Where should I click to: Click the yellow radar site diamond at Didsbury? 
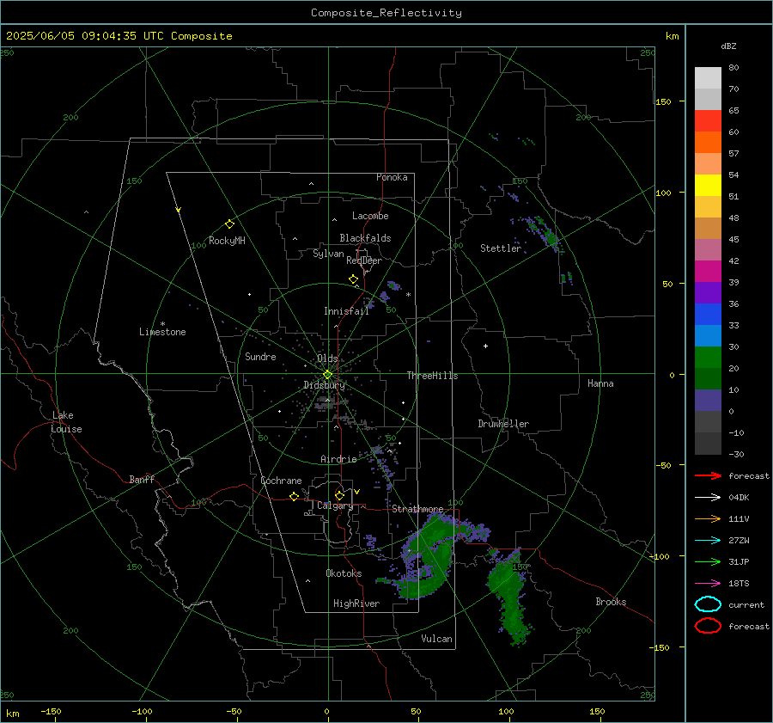[328, 375]
